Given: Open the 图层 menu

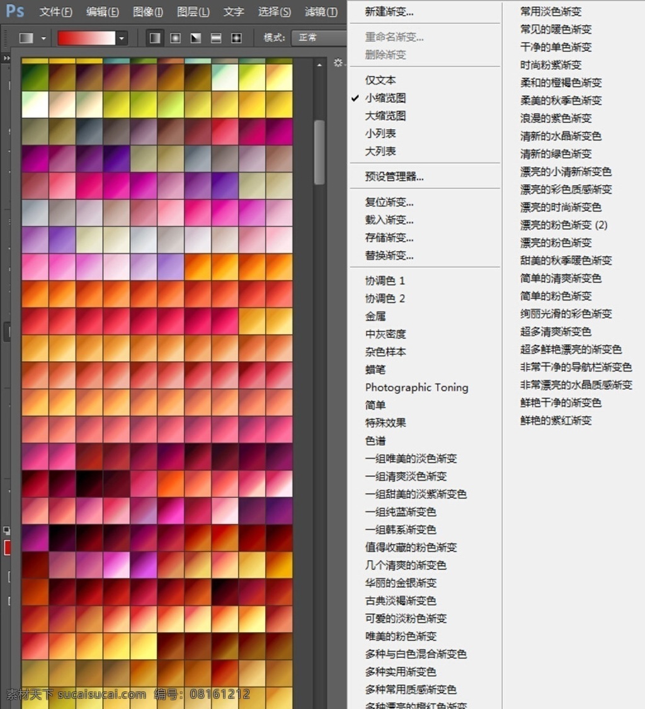Looking at the screenshot, I should (x=193, y=12).
